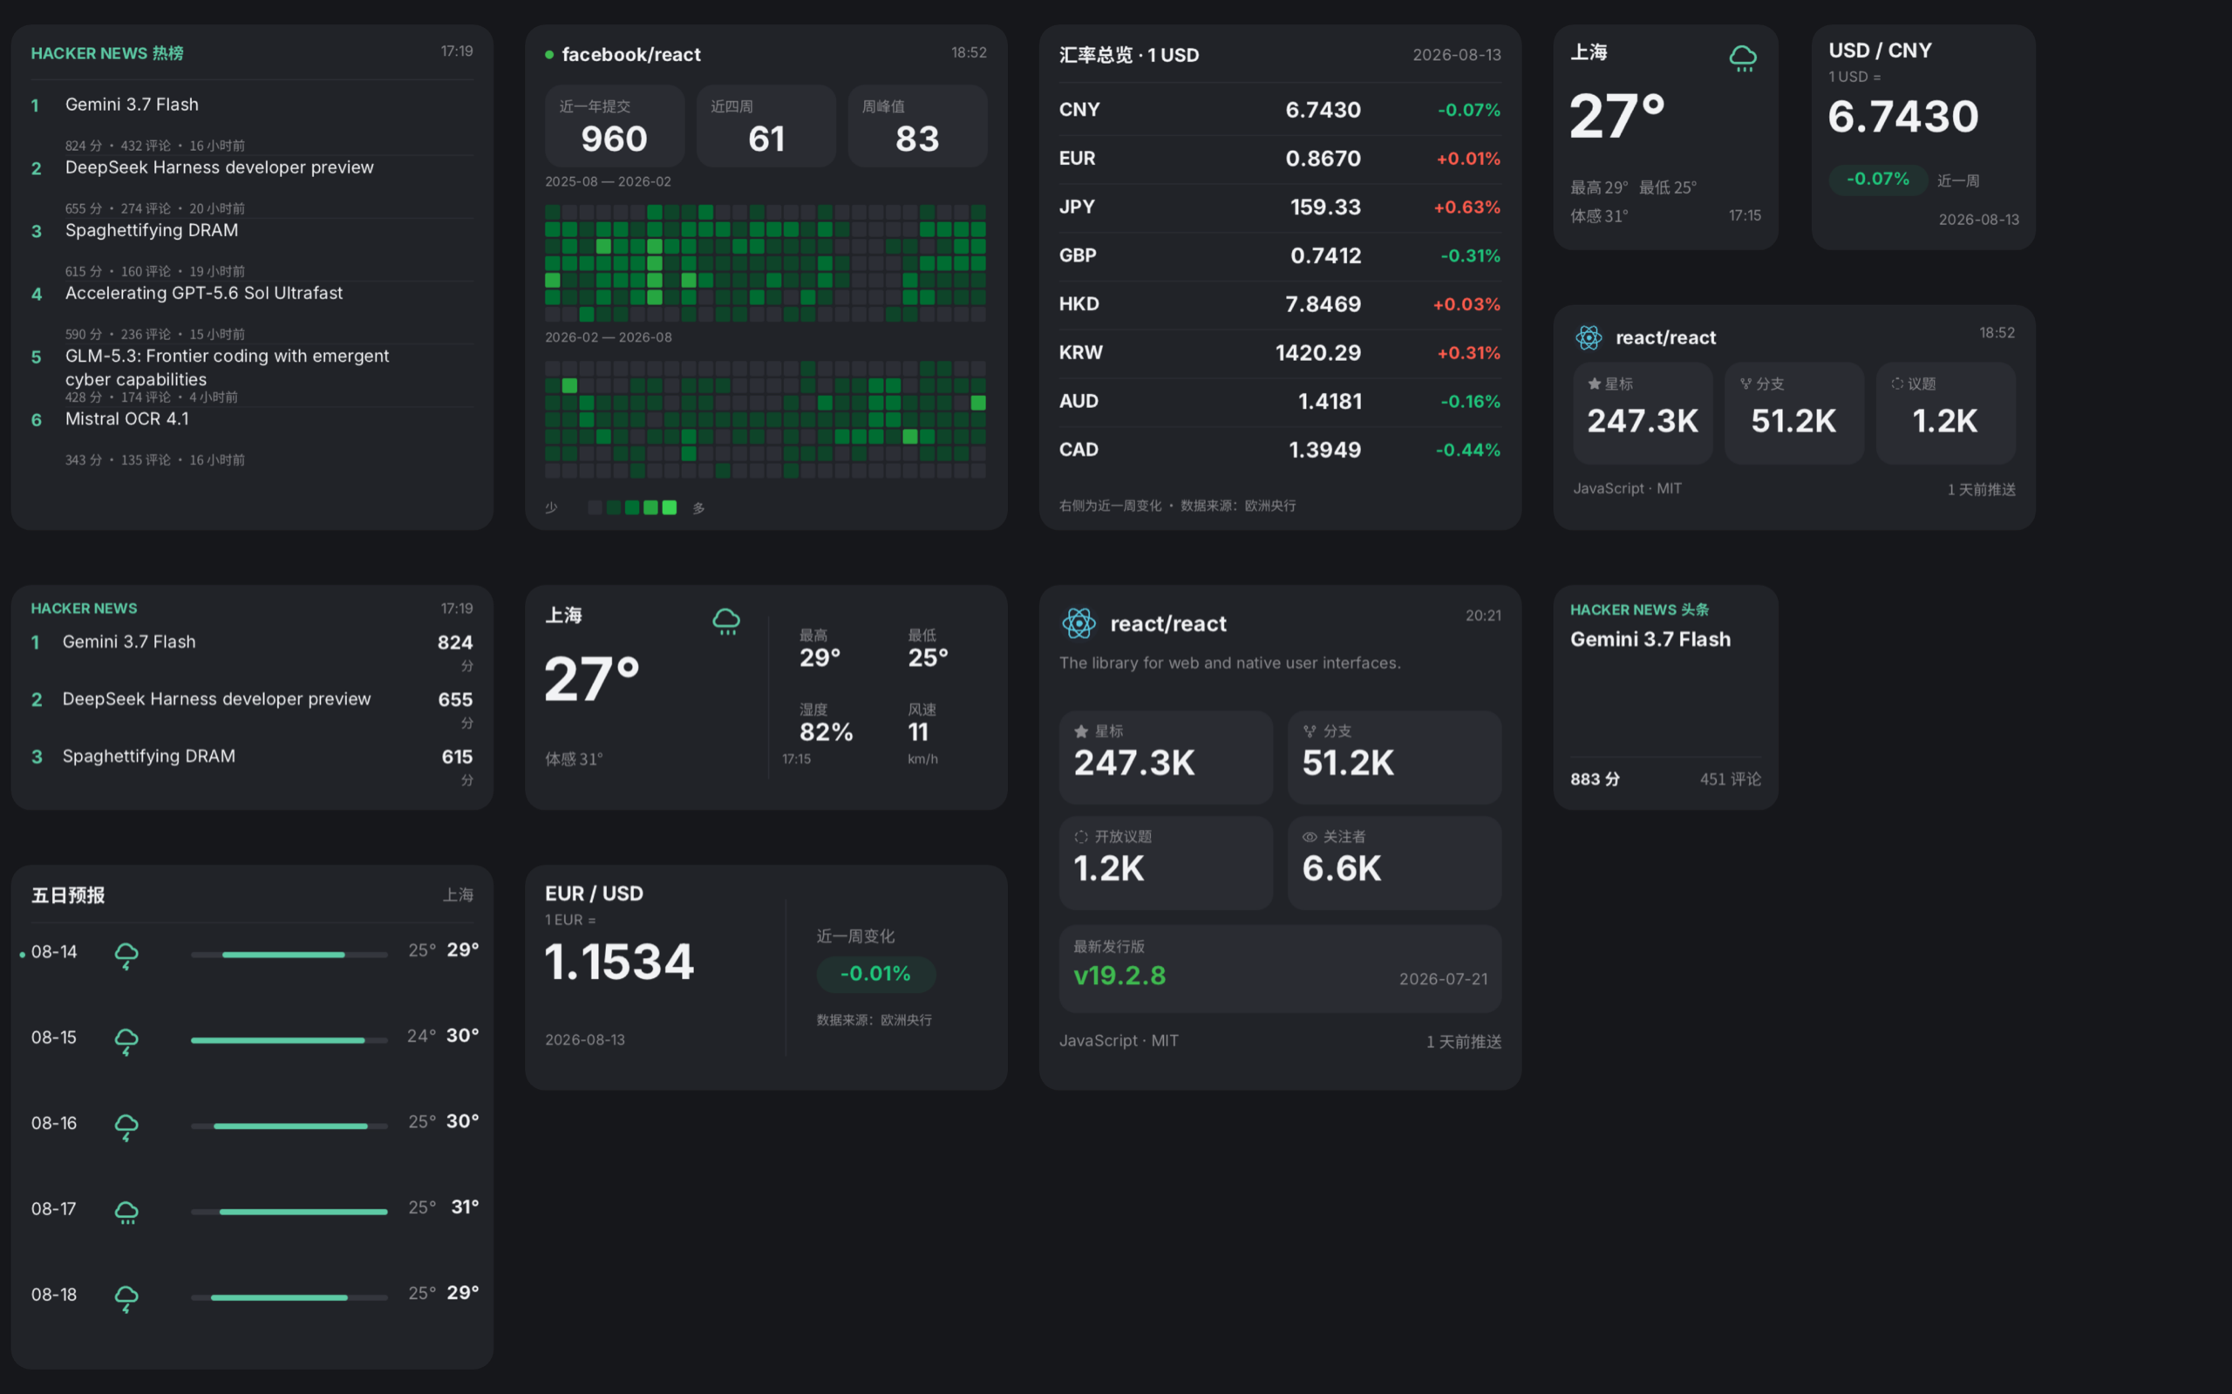Click the weather icon for 08-15 forecast
This screenshot has height=1394, width=2232.
pos(126,1041)
